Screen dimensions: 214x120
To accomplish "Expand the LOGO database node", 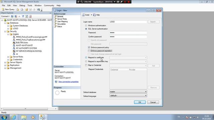I will point(8,29).
